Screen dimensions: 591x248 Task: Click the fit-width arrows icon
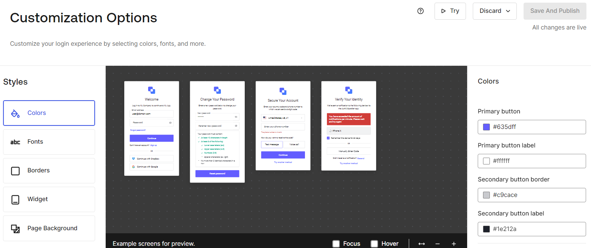(x=421, y=244)
